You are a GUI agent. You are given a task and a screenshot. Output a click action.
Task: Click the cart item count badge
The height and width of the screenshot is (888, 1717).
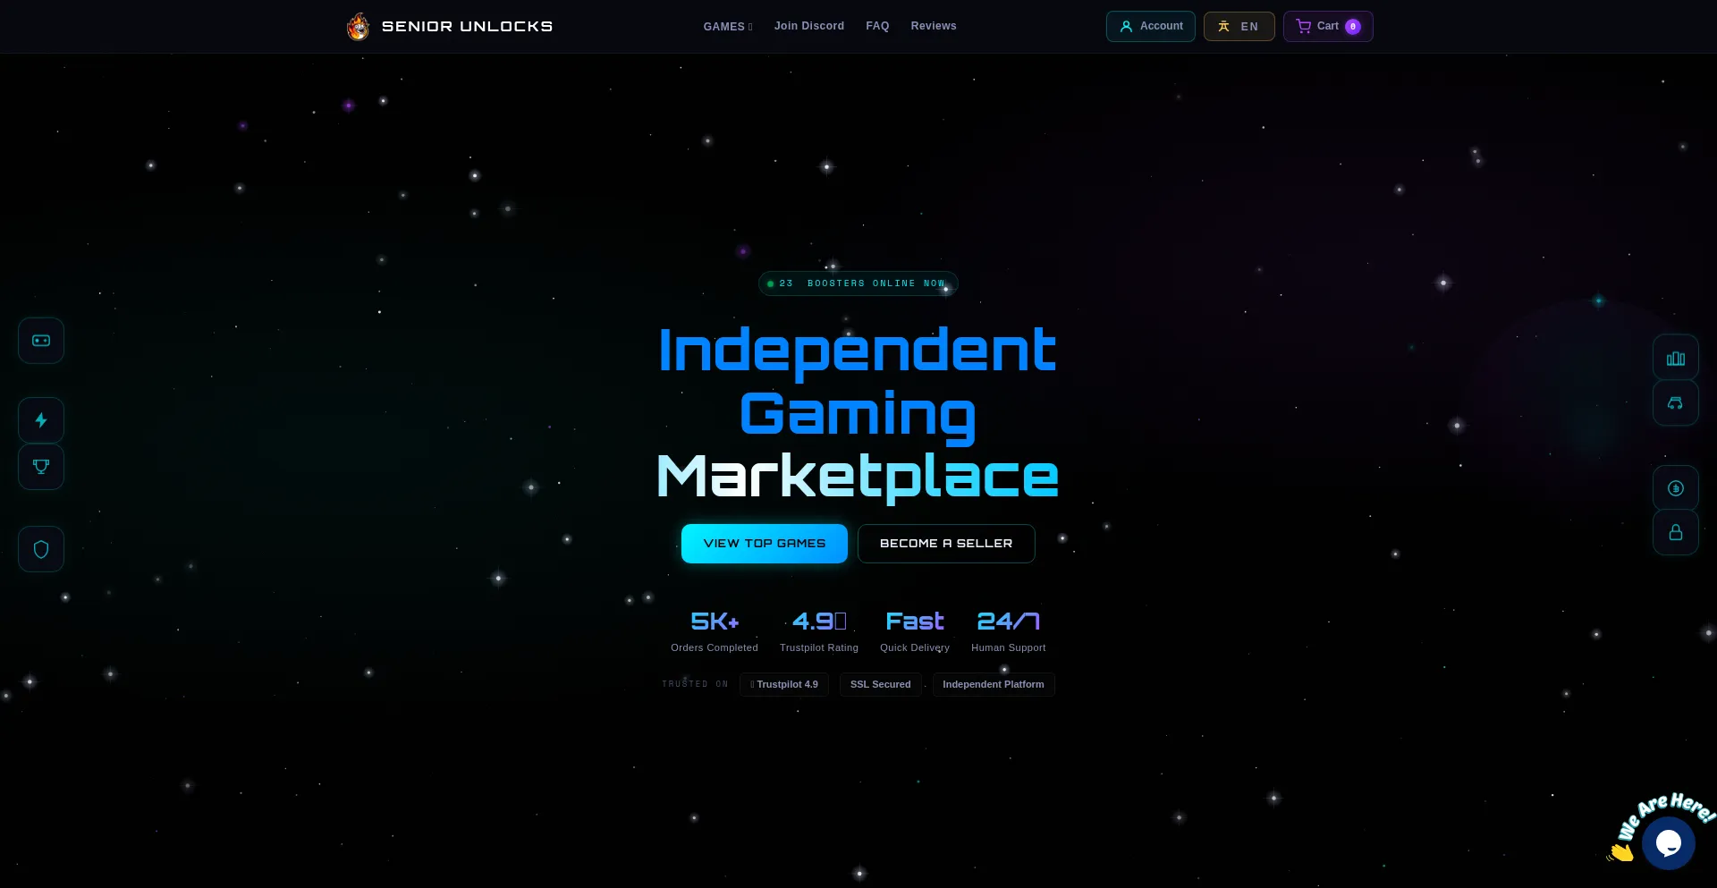1353,27
